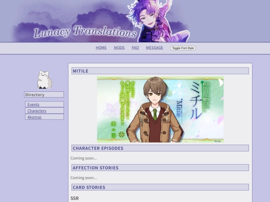Click 'Coming soon...' under Affection Stories
270x202 pixels.
[83, 178]
